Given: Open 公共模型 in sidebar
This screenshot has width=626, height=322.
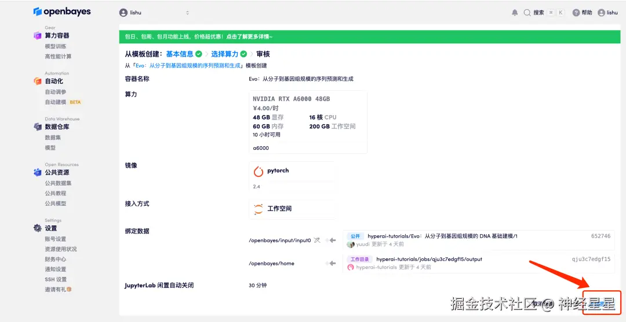Looking at the screenshot, I should [56, 203].
